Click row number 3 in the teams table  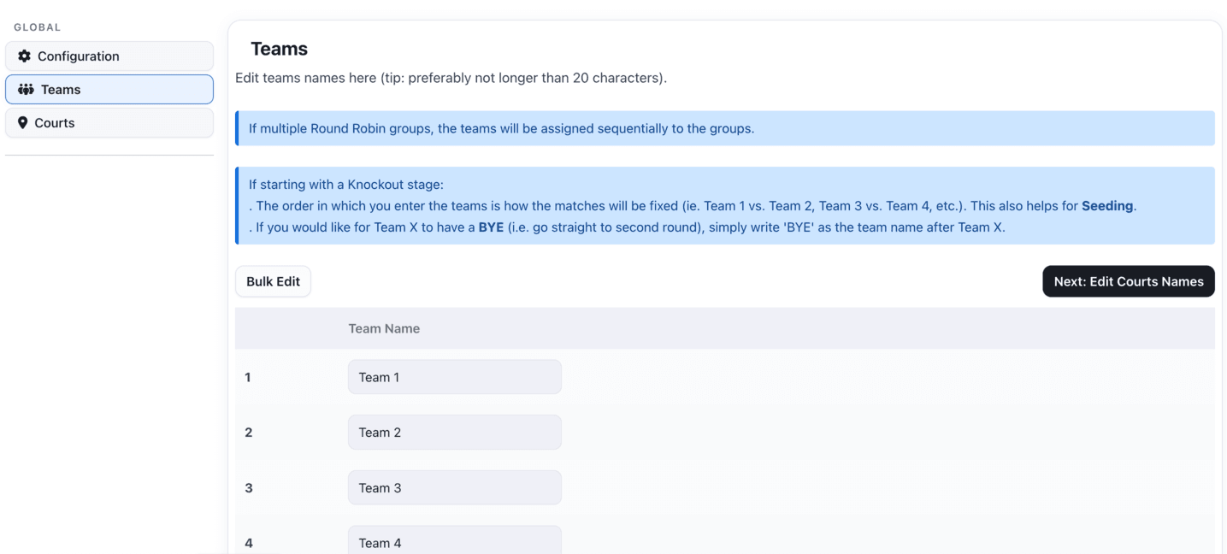pos(249,488)
